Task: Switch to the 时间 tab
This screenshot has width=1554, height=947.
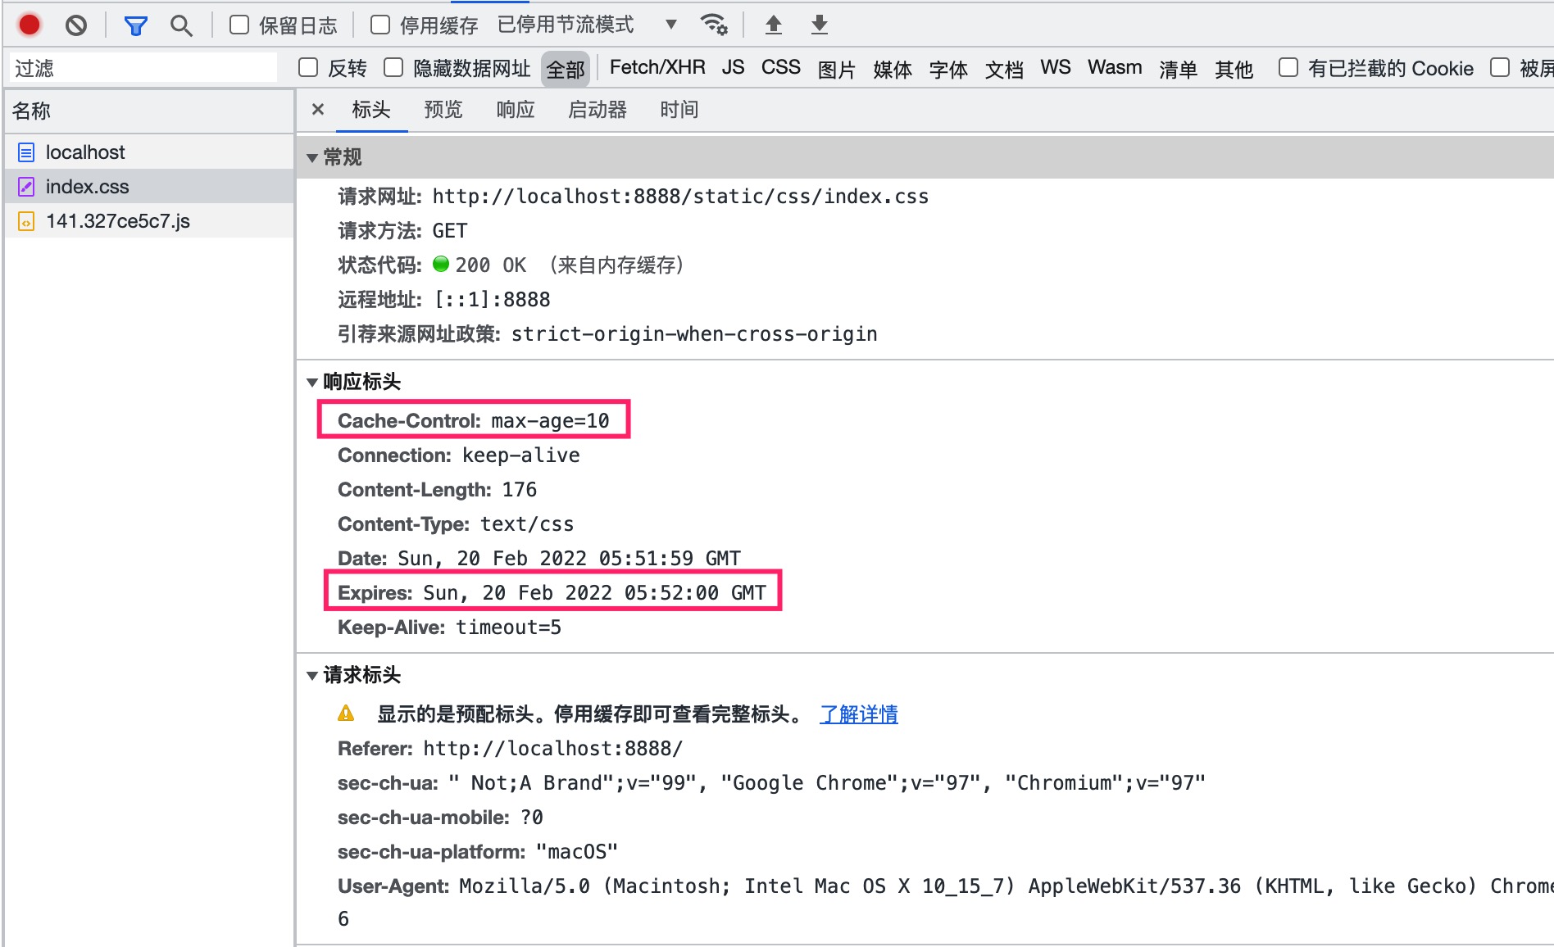Action: (679, 110)
